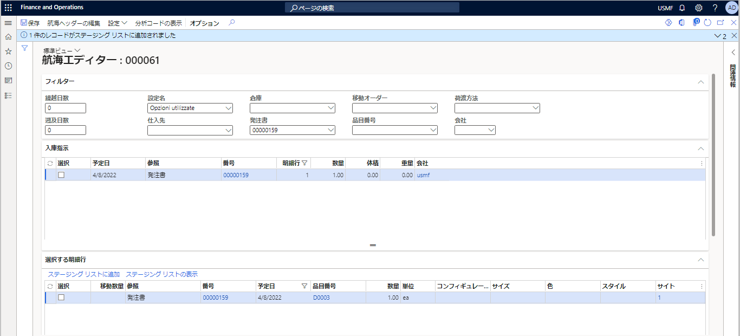Image resolution: width=740 pixels, height=336 pixels.
Task: Expand the 標準ビュー view selector
Action: coord(62,50)
